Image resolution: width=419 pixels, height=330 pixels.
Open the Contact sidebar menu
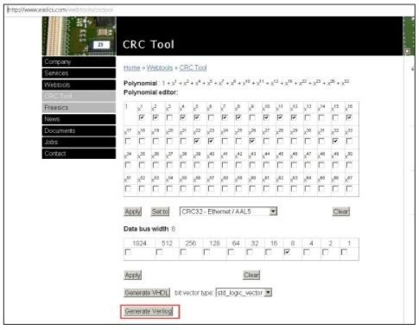[79, 154]
